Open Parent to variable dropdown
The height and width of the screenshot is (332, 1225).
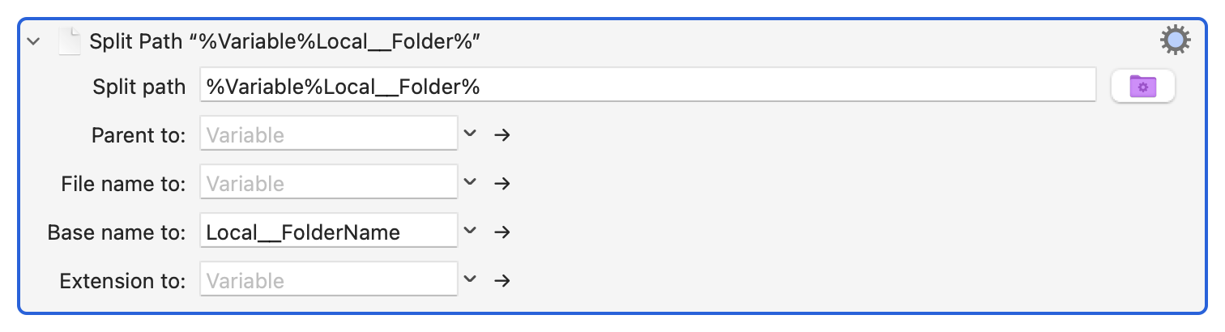pyautogui.click(x=470, y=134)
